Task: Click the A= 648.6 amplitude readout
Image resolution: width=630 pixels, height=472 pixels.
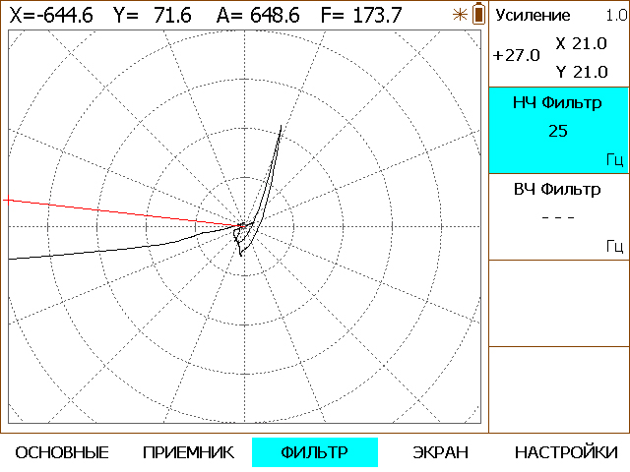Action: point(258,16)
